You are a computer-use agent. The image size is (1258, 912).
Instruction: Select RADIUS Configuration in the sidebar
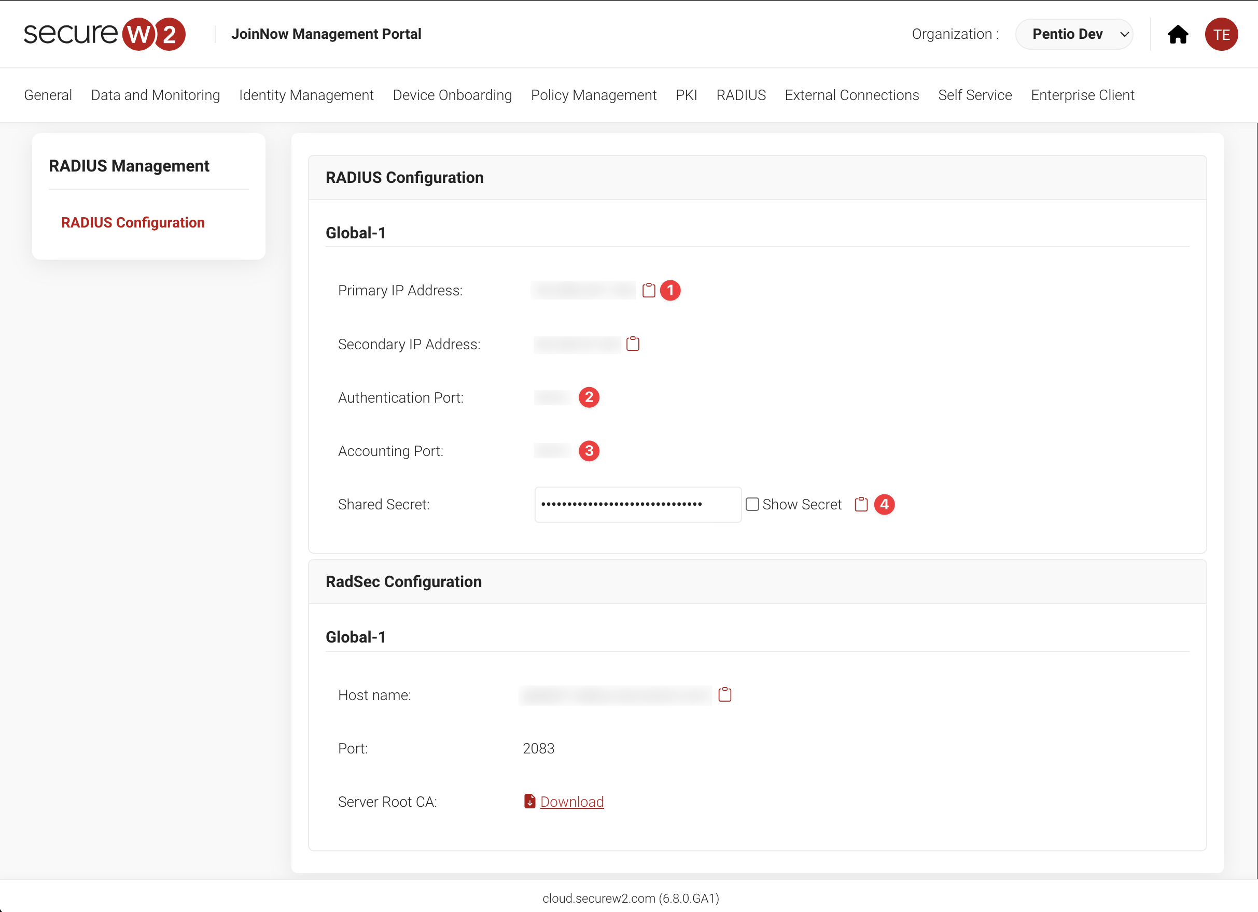133,222
